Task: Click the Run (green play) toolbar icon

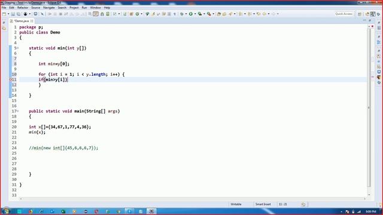Action: [191, 14]
